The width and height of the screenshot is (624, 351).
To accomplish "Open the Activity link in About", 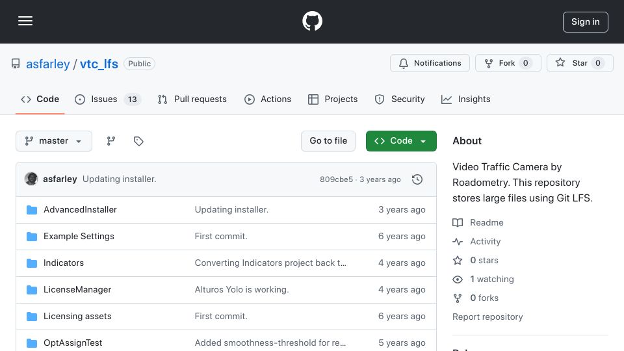I will point(476,242).
